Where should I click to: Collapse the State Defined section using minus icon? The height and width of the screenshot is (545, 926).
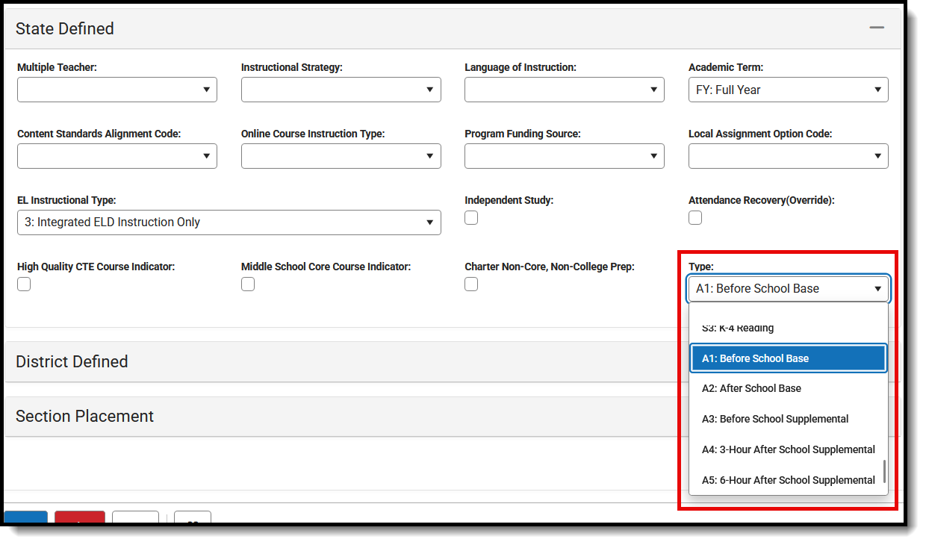click(875, 26)
